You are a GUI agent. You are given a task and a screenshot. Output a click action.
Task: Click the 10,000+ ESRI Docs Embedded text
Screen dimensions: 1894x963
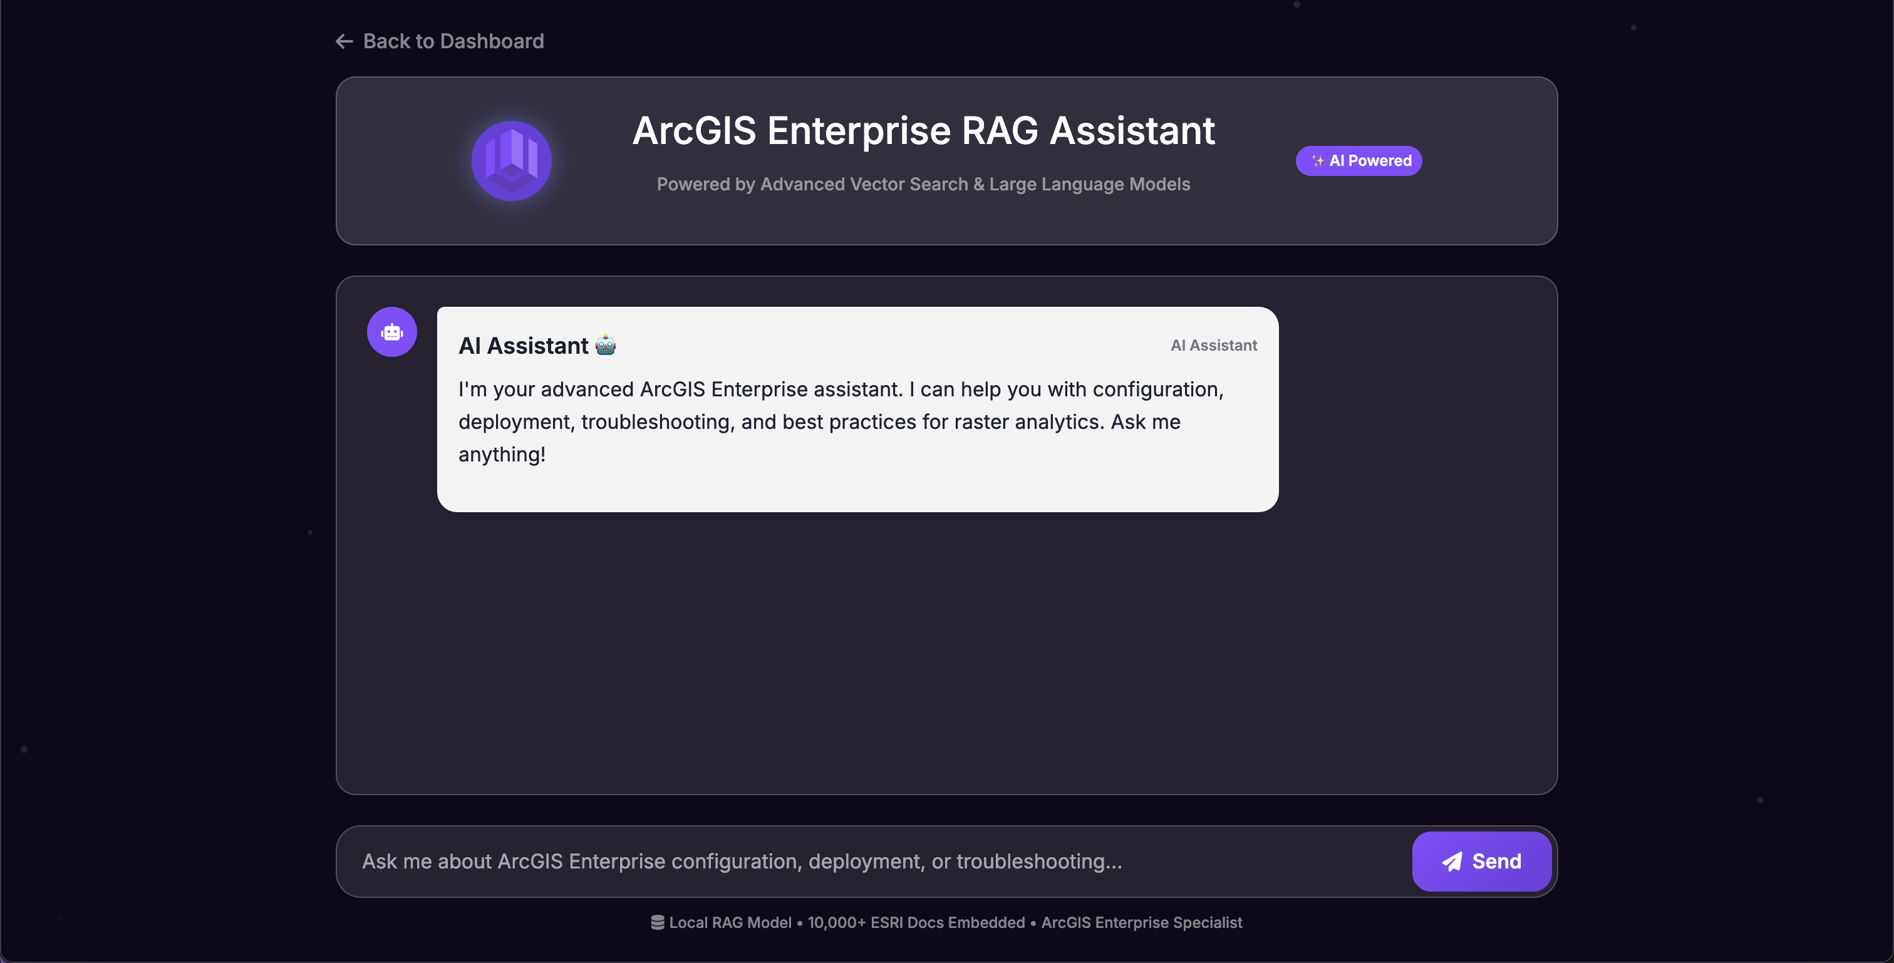pos(916,922)
